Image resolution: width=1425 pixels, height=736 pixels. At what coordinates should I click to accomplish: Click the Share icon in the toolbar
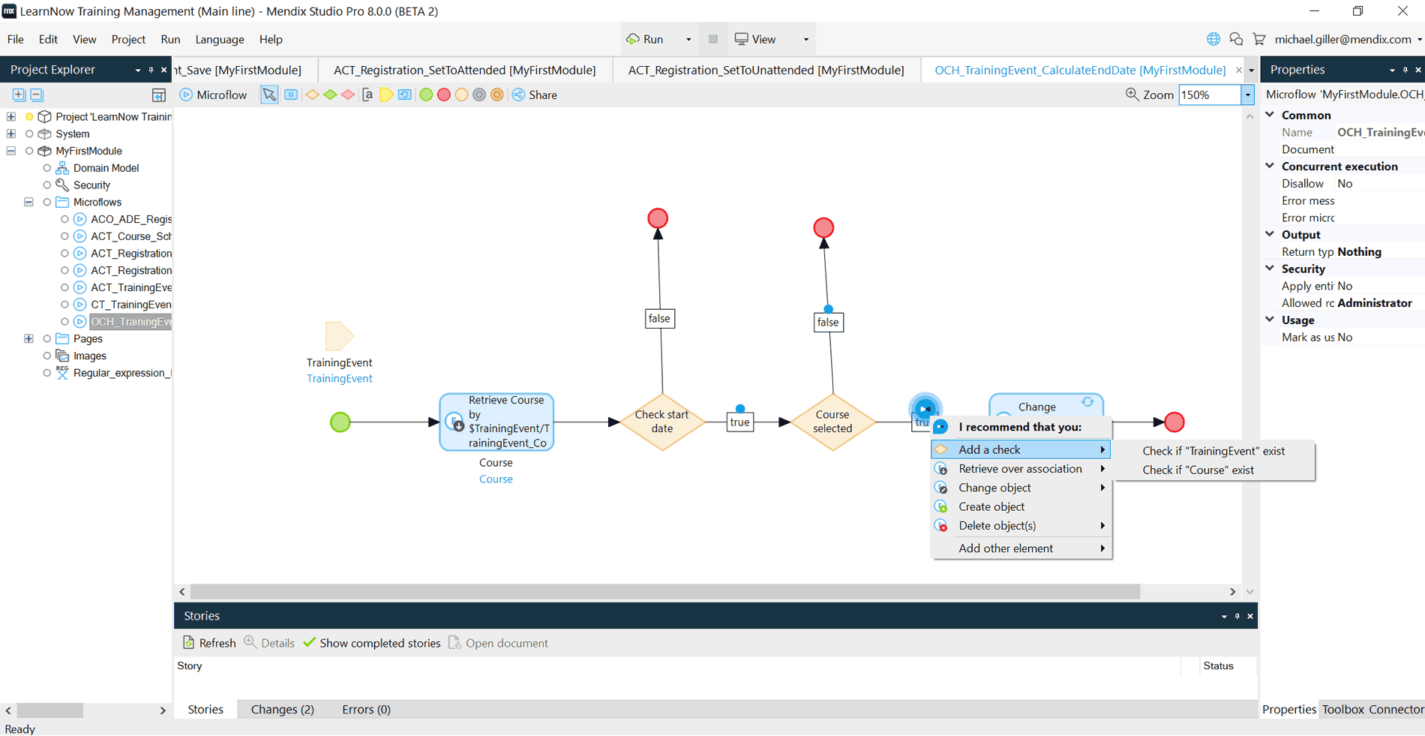[518, 95]
